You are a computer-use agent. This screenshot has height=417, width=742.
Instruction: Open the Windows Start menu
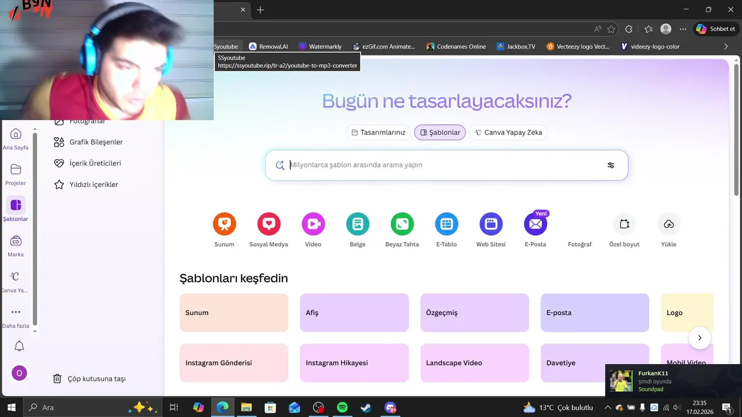tap(11, 408)
